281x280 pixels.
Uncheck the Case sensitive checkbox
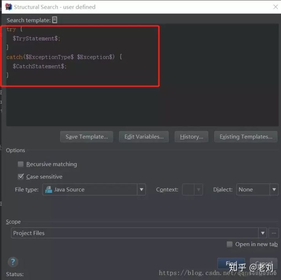[21, 176]
